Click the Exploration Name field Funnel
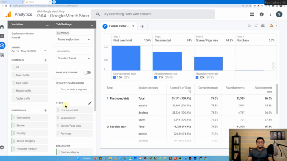Screen dimensions: 287x161 [16, 38]
